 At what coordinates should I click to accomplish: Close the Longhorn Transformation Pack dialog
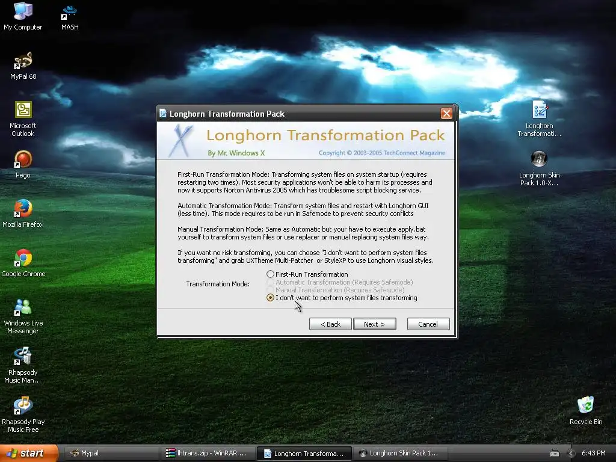446,114
